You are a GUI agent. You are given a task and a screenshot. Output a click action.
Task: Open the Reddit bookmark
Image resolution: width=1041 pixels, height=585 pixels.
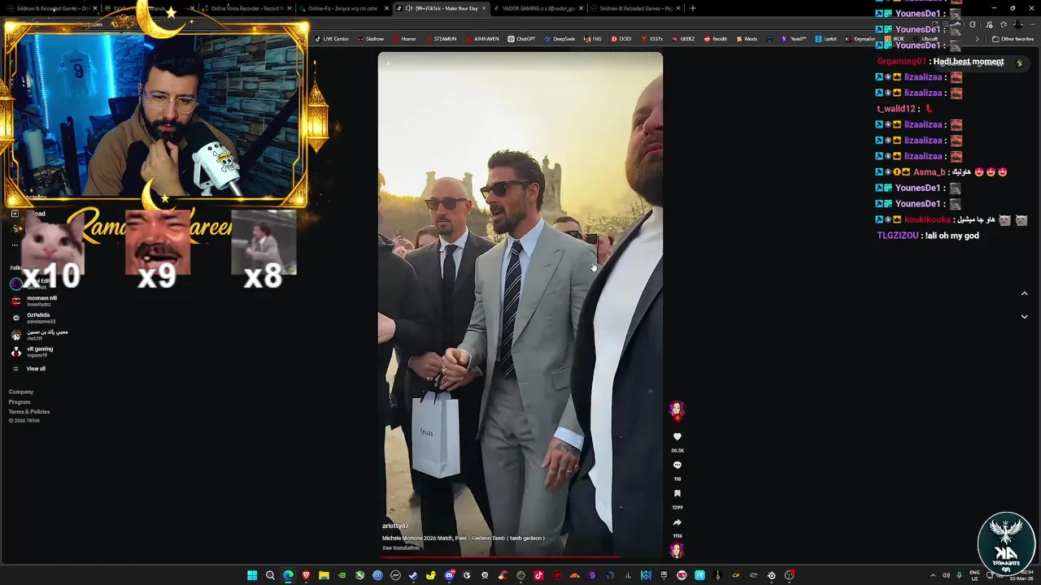coord(715,39)
